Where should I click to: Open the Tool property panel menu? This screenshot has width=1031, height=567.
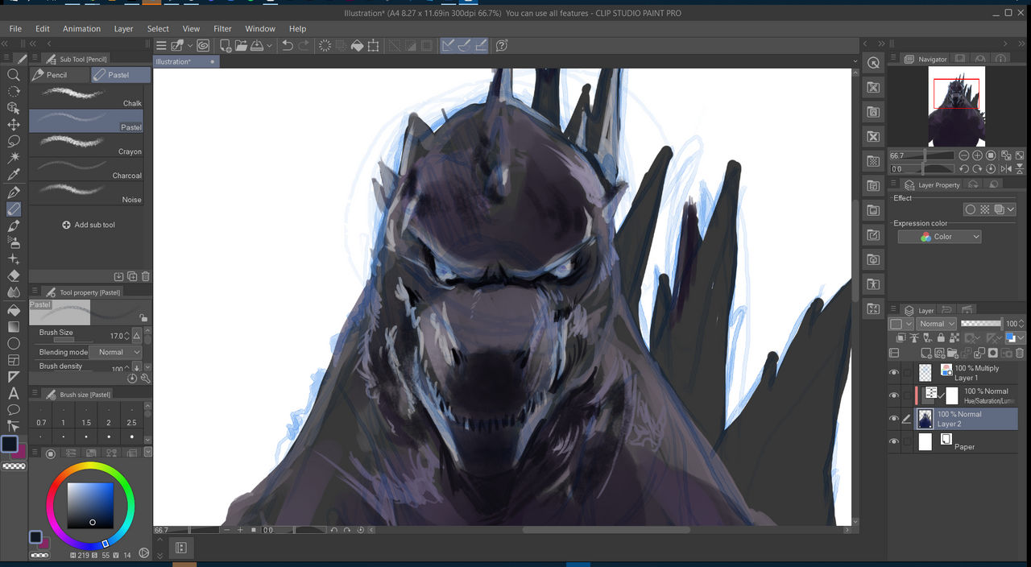35,292
